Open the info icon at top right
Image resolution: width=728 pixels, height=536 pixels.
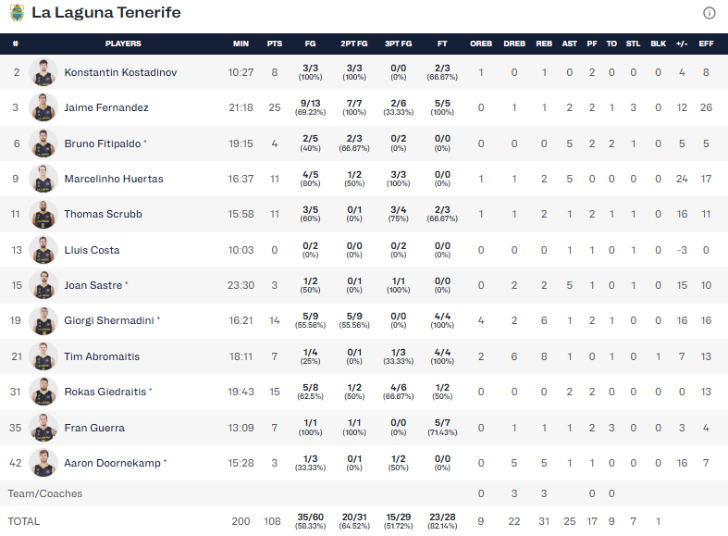pyautogui.click(x=709, y=13)
